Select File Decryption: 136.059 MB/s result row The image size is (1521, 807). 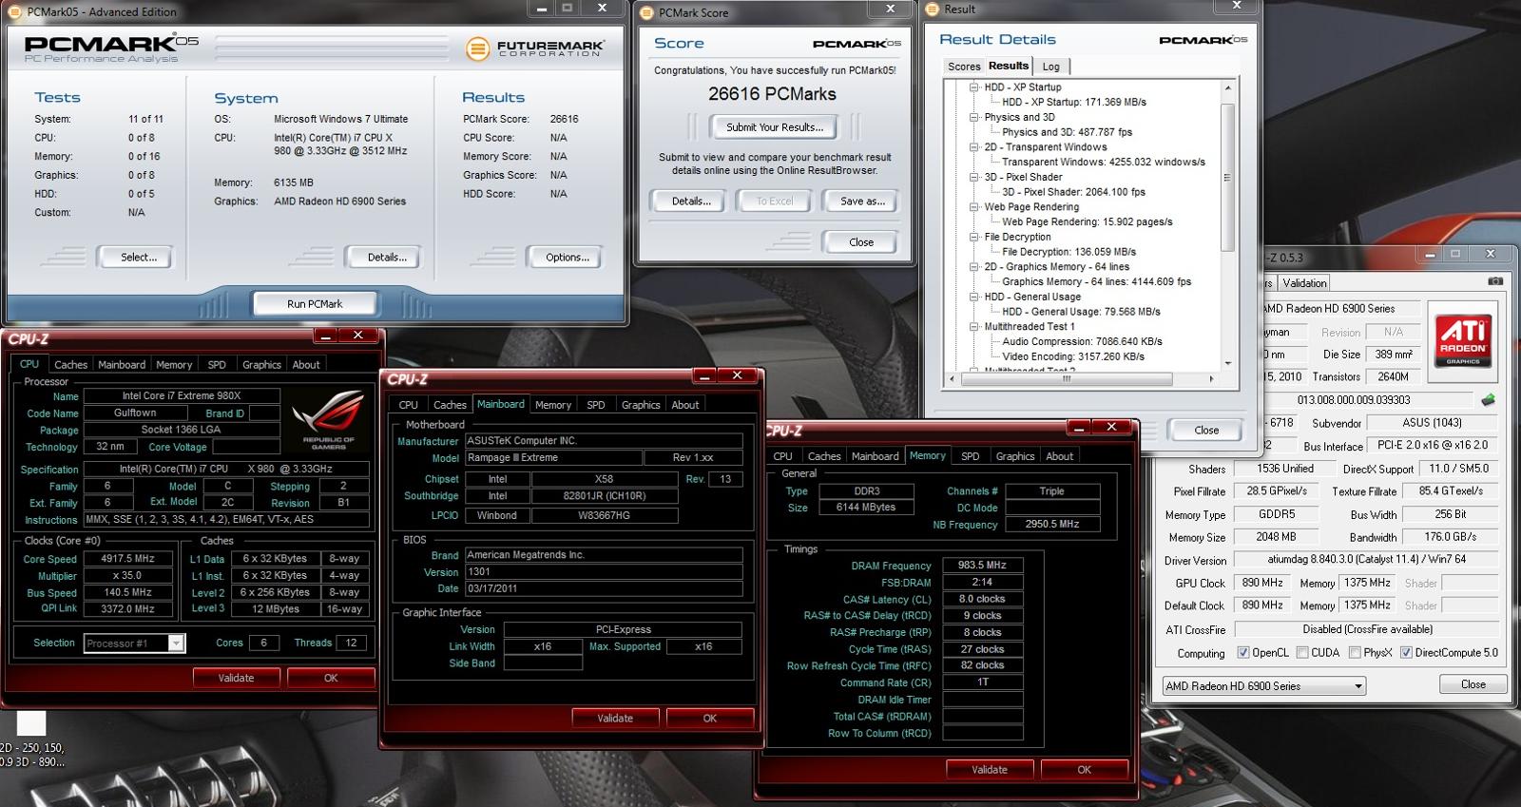[1069, 252]
